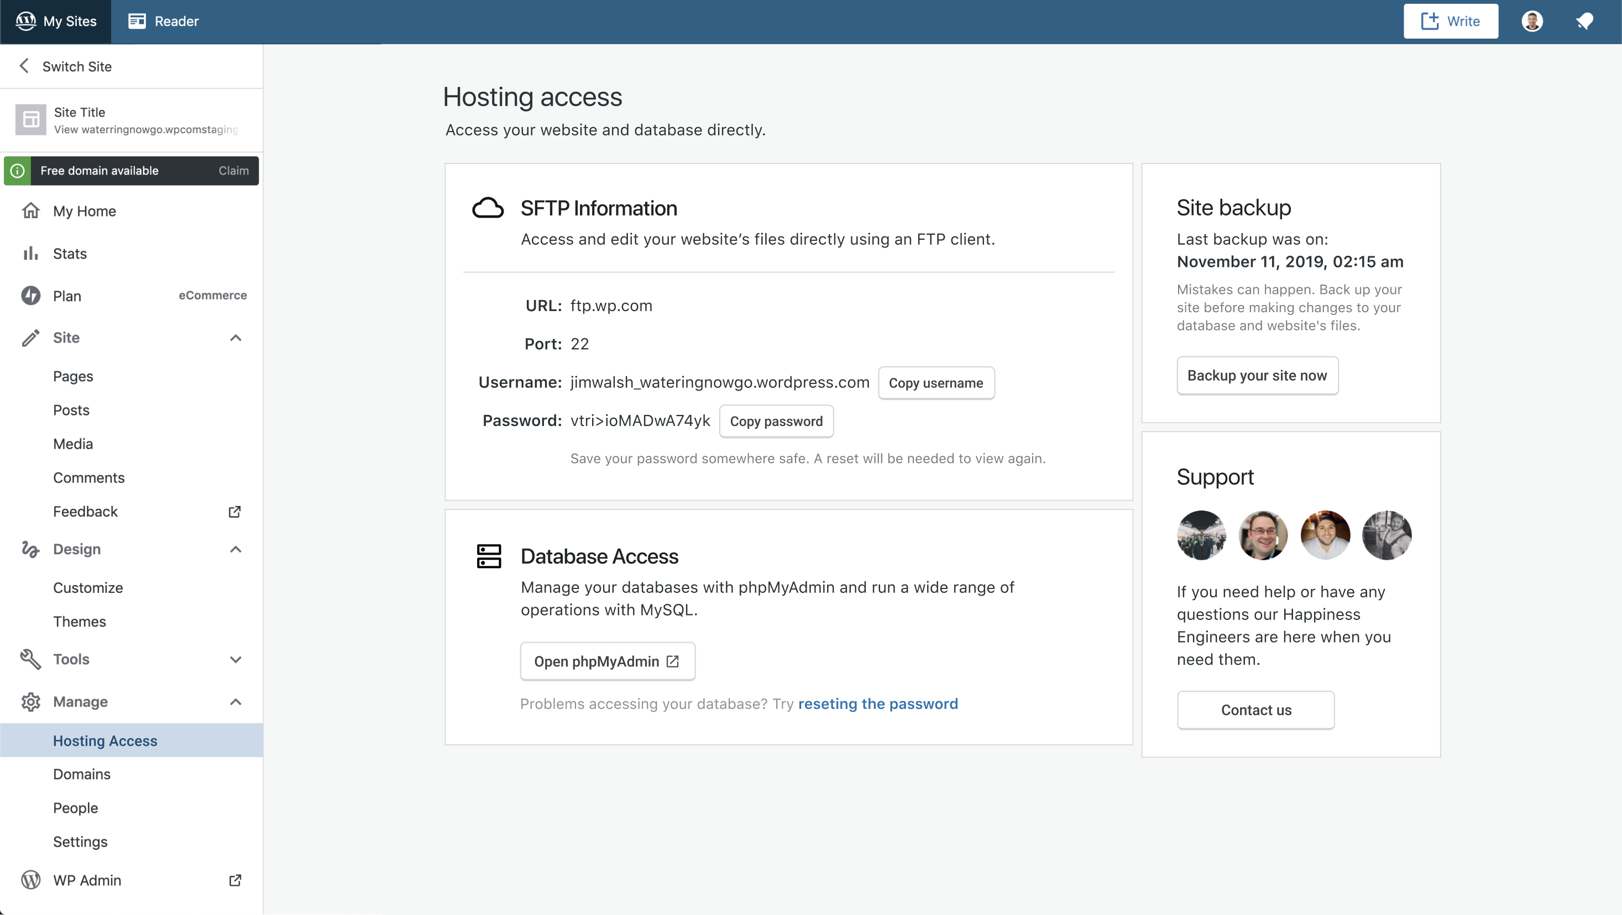Open the notifications bell icon

click(1584, 22)
